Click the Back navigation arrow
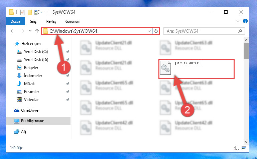The height and width of the screenshot is (159, 257). tap(12, 31)
